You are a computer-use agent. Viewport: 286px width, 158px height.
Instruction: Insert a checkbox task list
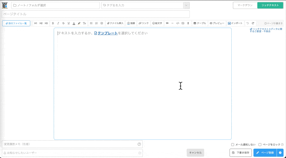(102, 23)
